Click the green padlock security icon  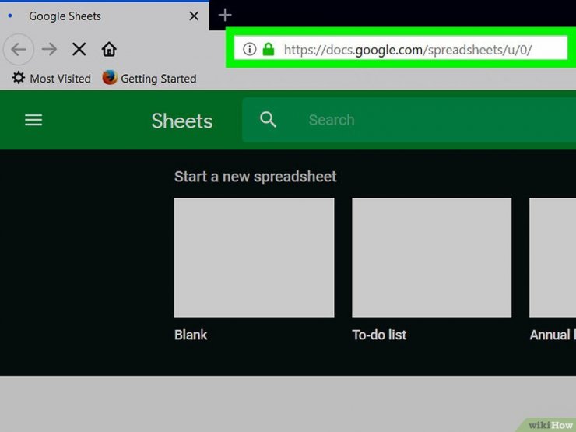tap(269, 49)
